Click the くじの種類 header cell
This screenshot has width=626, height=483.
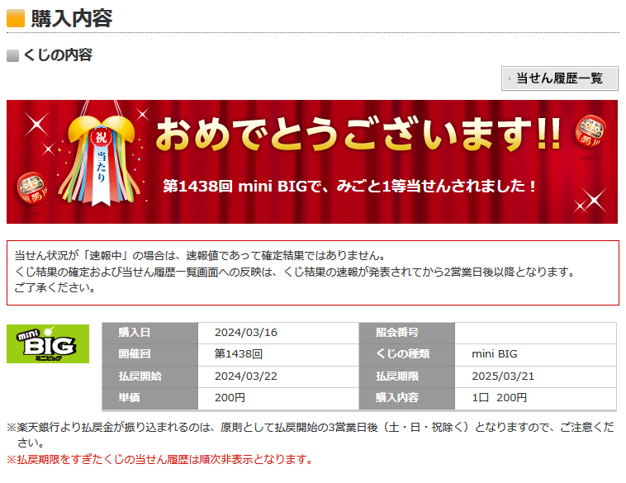(x=407, y=354)
